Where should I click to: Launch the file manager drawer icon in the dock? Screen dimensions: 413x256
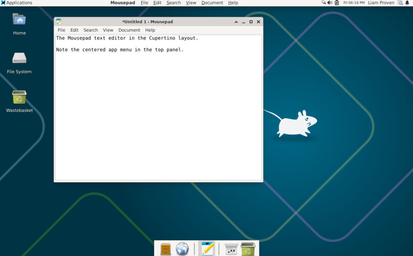tap(166, 249)
